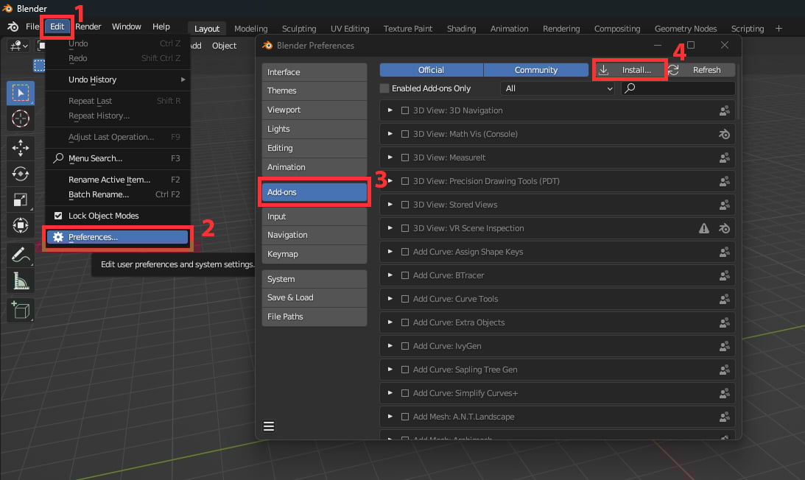Viewport: 805px width, 480px height.
Task: Select the Rotate tool
Action: pos(21,174)
